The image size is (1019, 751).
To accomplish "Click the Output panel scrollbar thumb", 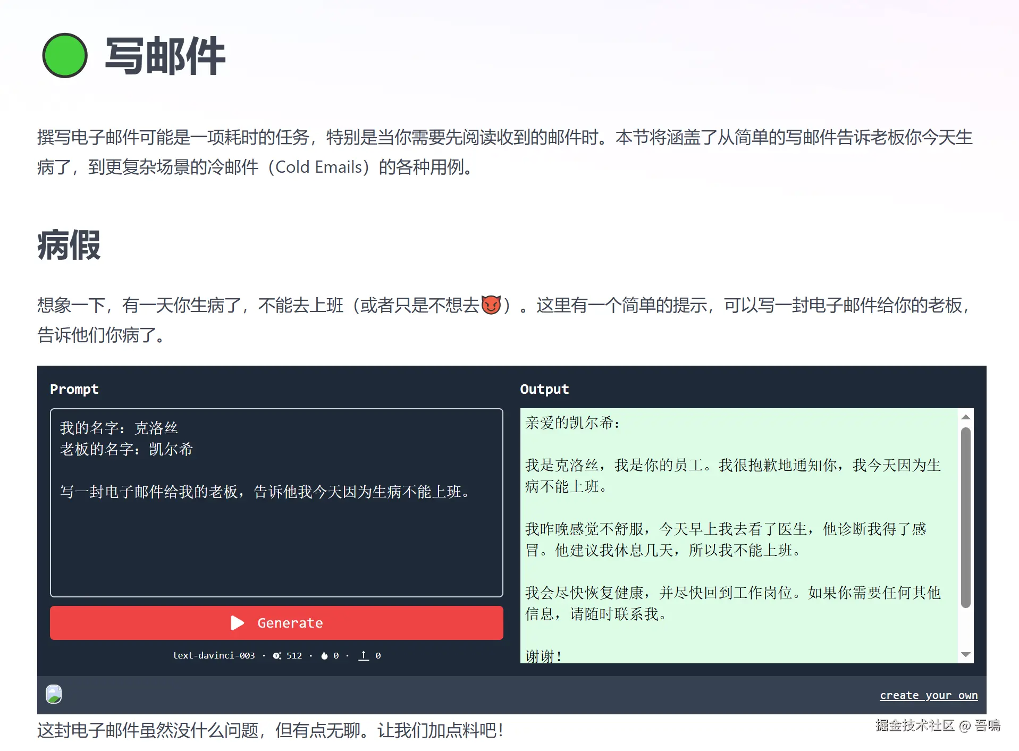I will coord(966,518).
